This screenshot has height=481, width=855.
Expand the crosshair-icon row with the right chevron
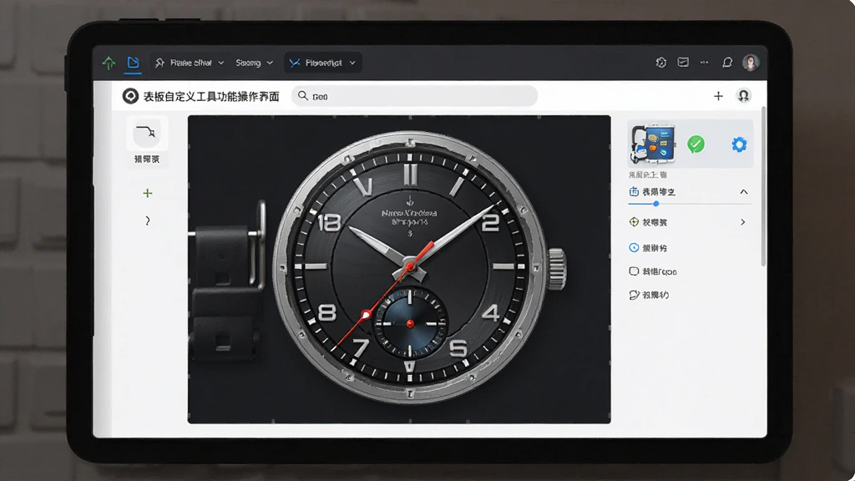(742, 222)
